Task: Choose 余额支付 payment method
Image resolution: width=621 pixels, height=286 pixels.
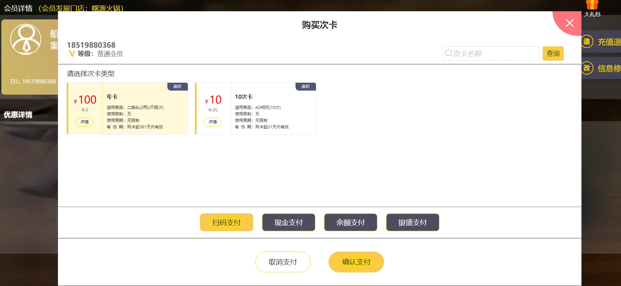Action: 350,222
